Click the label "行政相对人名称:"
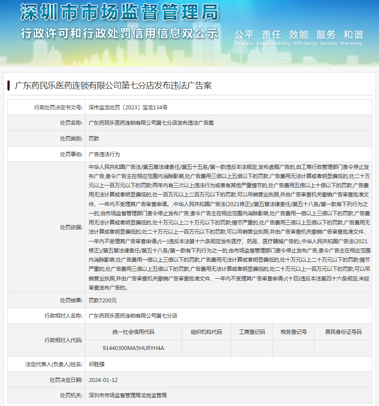Viewport: 379px width, 406px height. (64, 315)
